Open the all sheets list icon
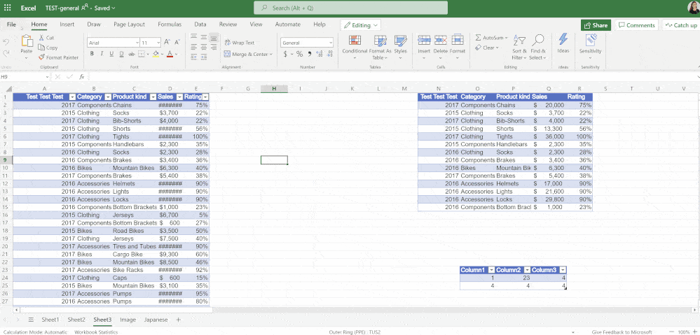The image size is (700, 335). (31, 320)
